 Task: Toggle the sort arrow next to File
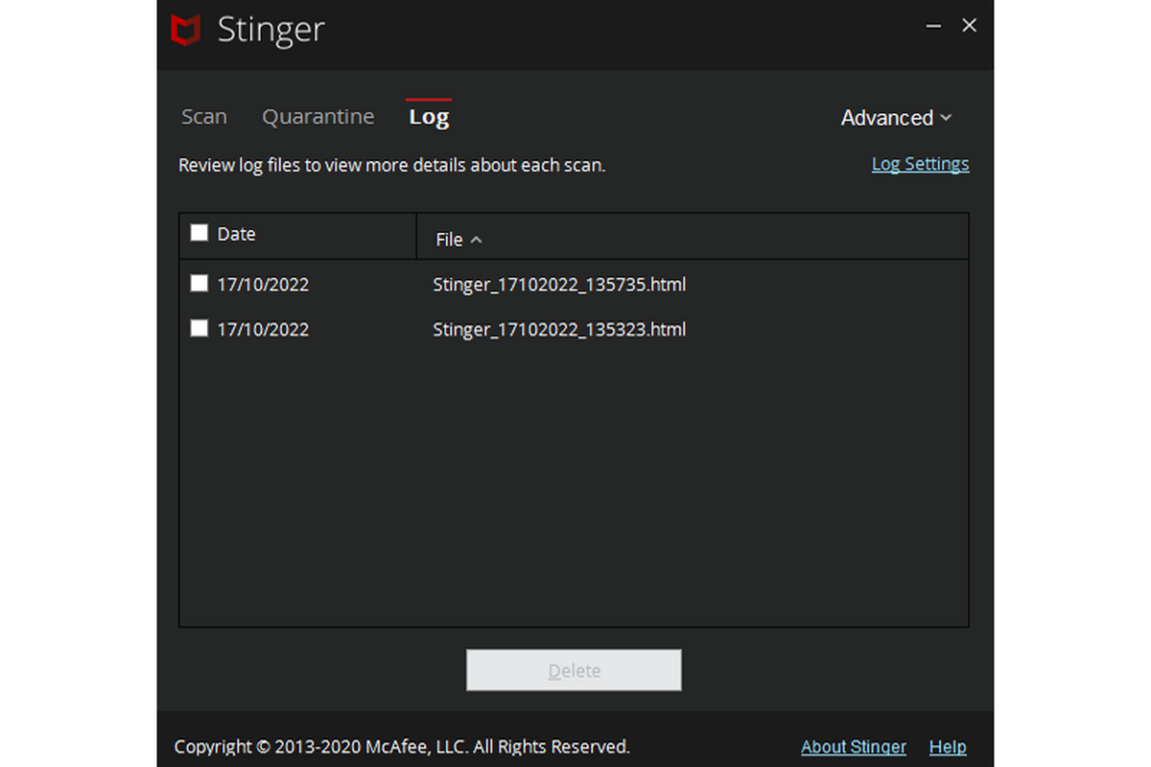tap(476, 240)
